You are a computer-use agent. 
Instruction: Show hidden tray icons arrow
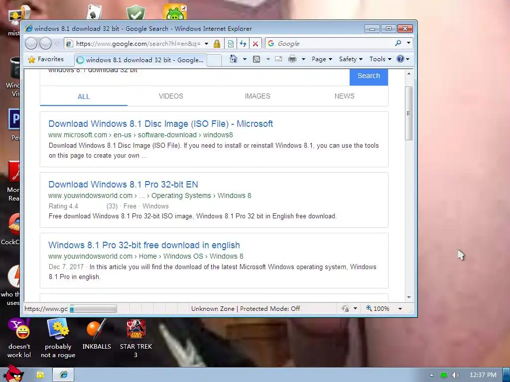[x=431, y=375]
